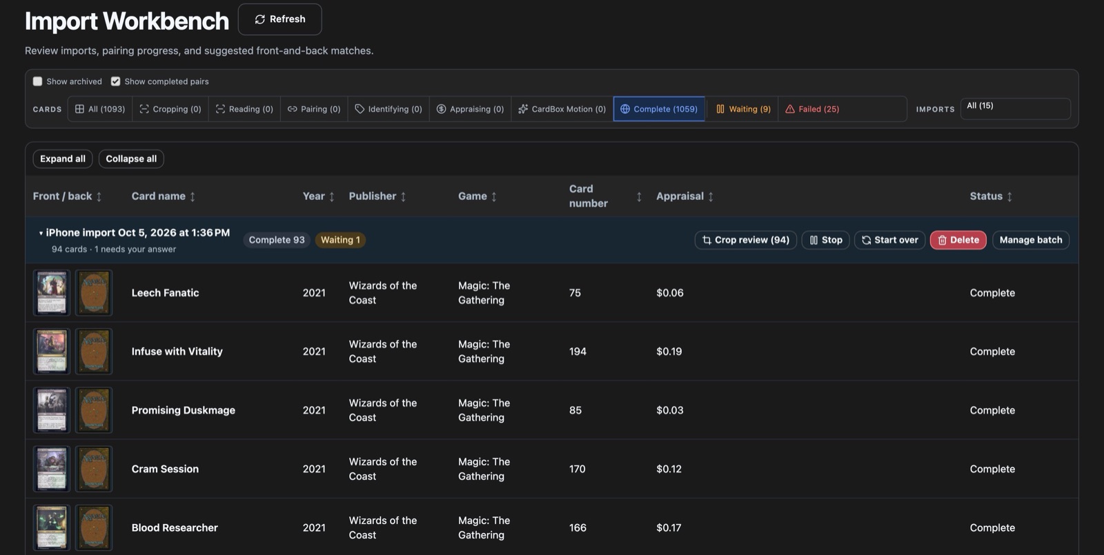Sort by Publisher column arrows
This screenshot has width=1104, height=555.
(404, 196)
